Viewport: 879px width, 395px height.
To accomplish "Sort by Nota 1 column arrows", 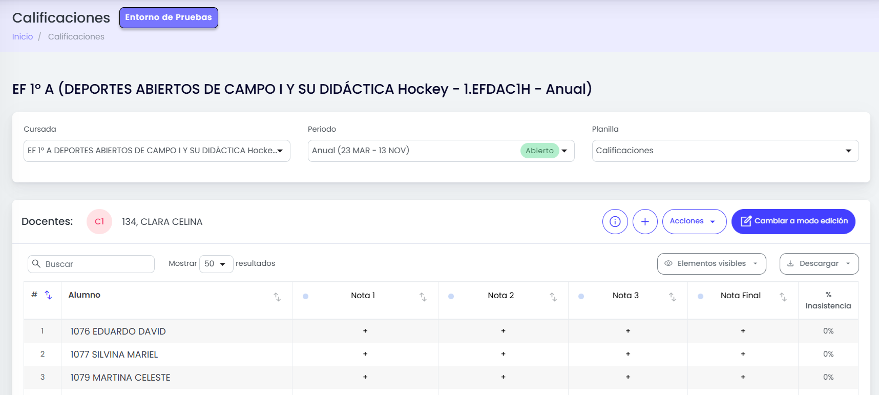I will click(x=423, y=297).
